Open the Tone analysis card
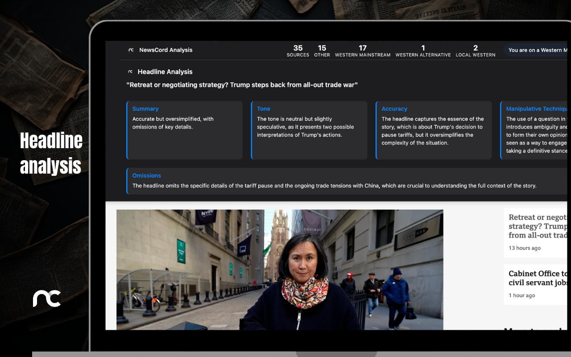Screen dimensions: 571x357 click(x=309, y=130)
